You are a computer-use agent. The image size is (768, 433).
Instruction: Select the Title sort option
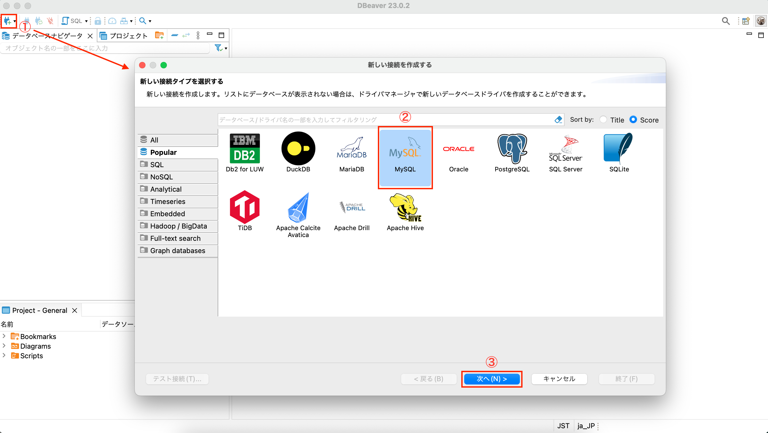coord(604,119)
